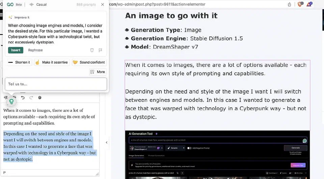Click the P element path in editor footer
Screen dimensions: 324x179
(x=4, y=173)
